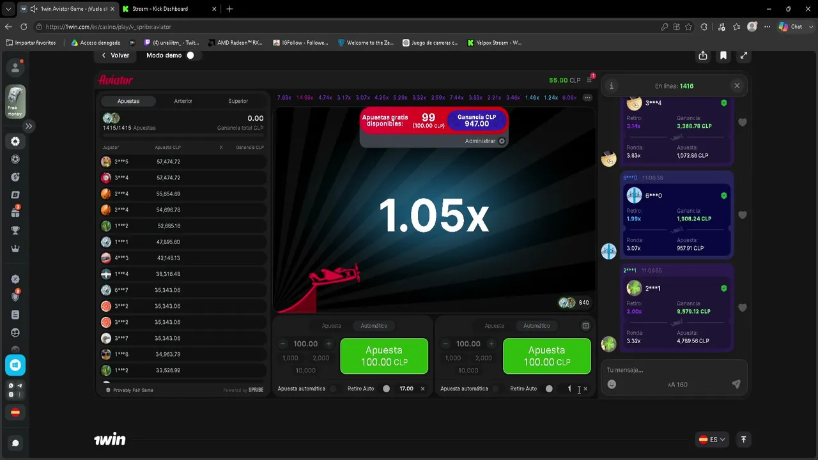Like the 2***1 chat message
The height and width of the screenshot is (460, 818).
[x=743, y=308]
